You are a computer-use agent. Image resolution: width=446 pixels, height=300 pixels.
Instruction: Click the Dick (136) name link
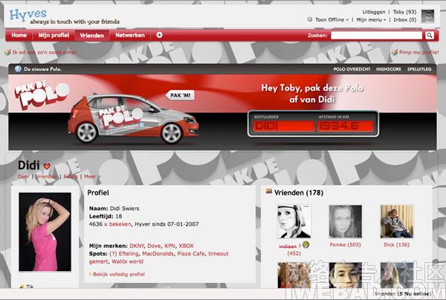[x=396, y=244]
